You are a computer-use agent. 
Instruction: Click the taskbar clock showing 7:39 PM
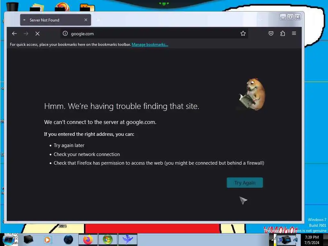click(312, 240)
